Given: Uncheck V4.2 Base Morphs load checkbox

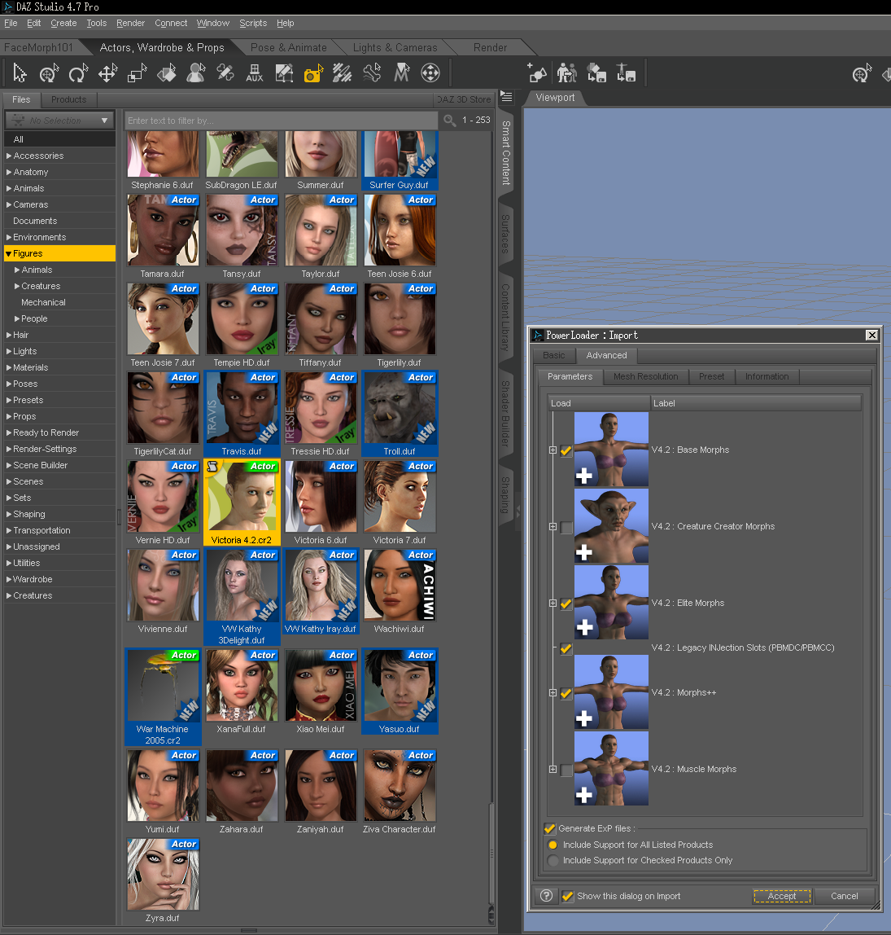Looking at the screenshot, I should 566,450.
